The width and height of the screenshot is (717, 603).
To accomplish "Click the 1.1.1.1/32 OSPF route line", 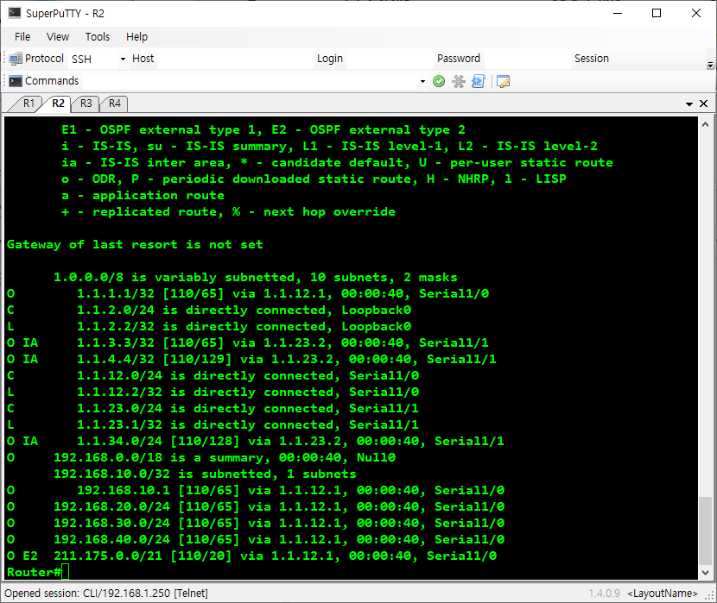I will pos(248,293).
